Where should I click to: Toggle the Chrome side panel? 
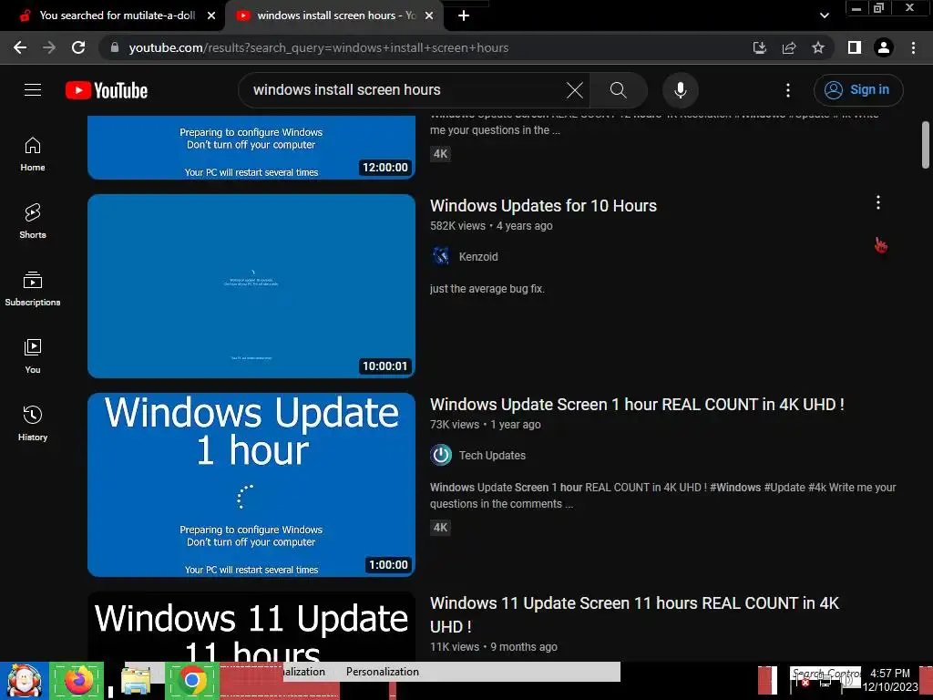[855, 47]
